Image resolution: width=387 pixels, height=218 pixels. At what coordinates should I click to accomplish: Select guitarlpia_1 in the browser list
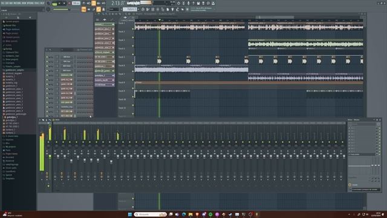click(12, 117)
